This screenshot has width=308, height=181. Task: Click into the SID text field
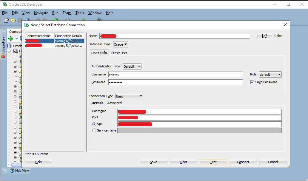199,124
